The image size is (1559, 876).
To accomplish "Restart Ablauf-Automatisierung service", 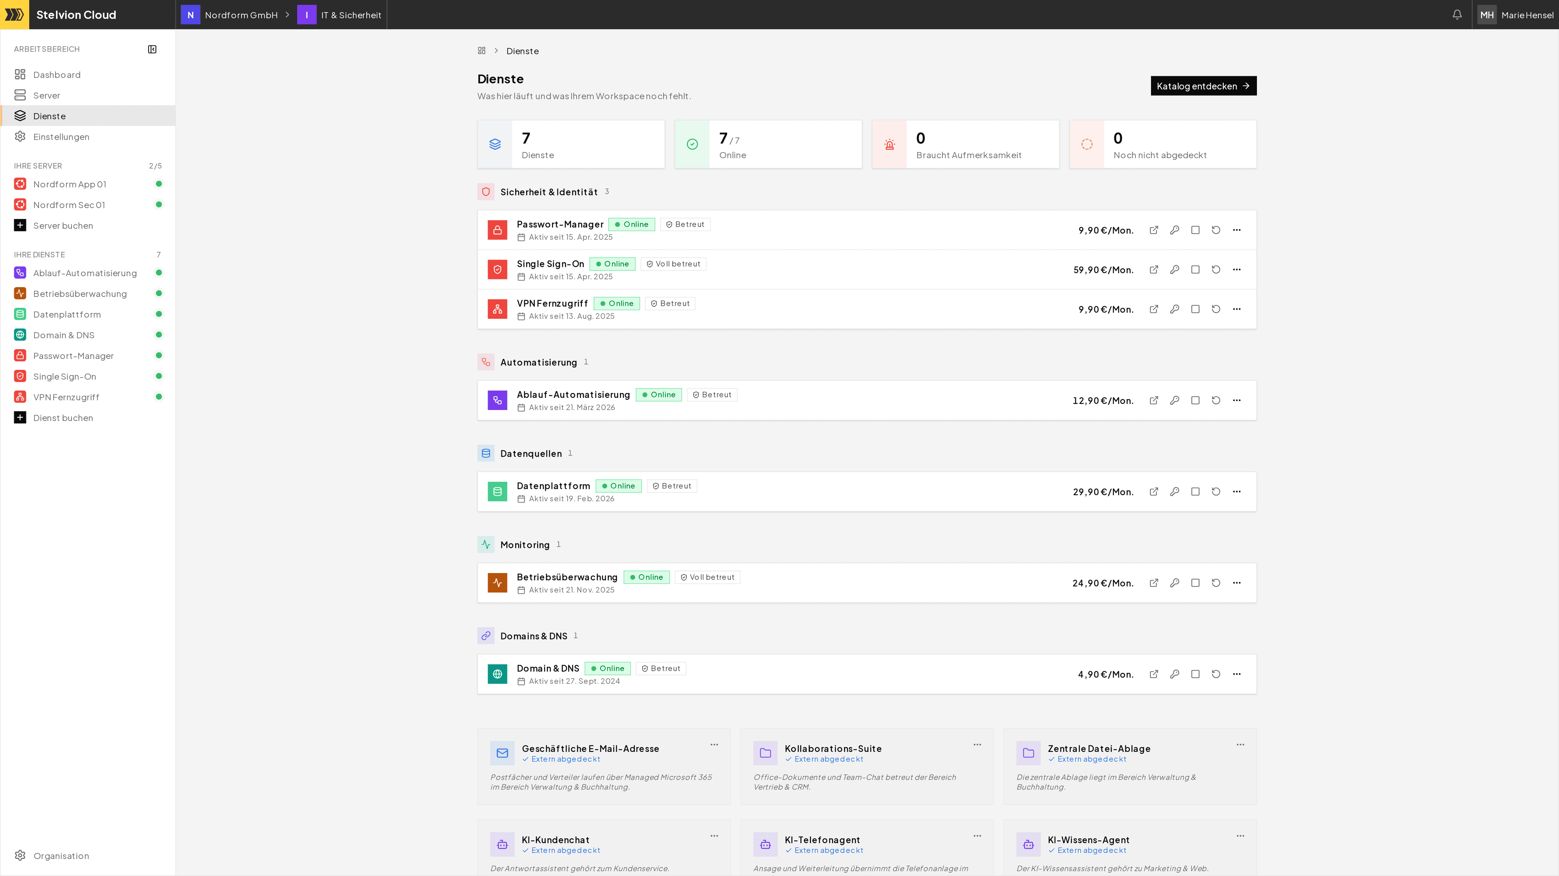I will 1215,400.
